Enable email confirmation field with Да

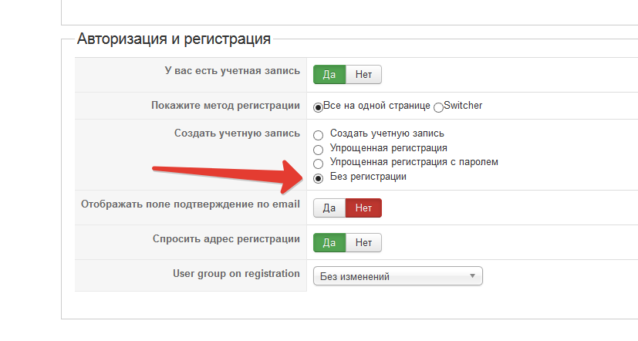329,208
